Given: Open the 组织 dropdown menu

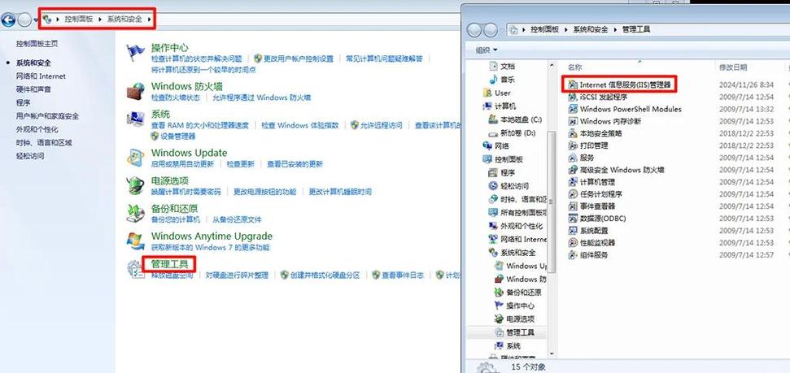Looking at the screenshot, I should tap(487, 50).
